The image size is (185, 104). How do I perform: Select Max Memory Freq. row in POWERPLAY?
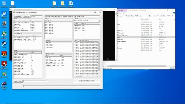(x=28, y=39)
